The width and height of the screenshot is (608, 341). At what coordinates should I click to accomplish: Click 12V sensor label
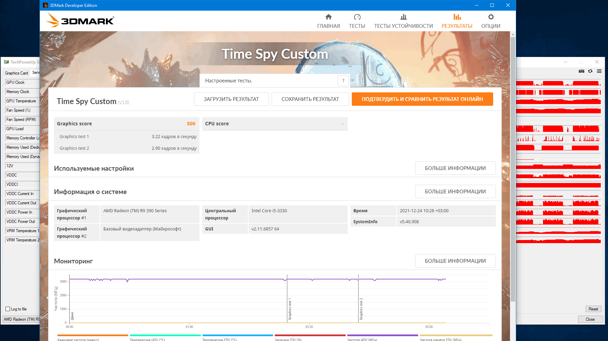[x=22, y=166]
